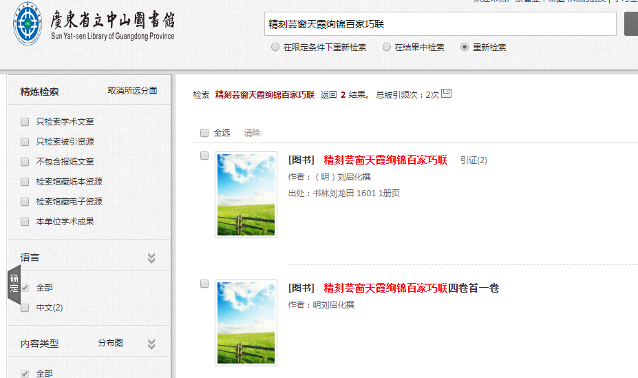The height and width of the screenshot is (378, 638).
Task: Open 分布图 in content type panel
Action: tap(110, 343)
